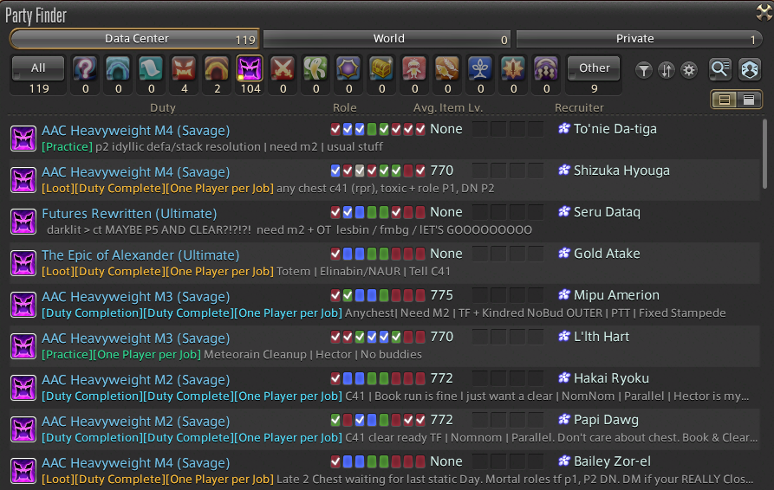Select the Treasure Hunt chest category icon
774x490 pixels.
coord(381,68)
